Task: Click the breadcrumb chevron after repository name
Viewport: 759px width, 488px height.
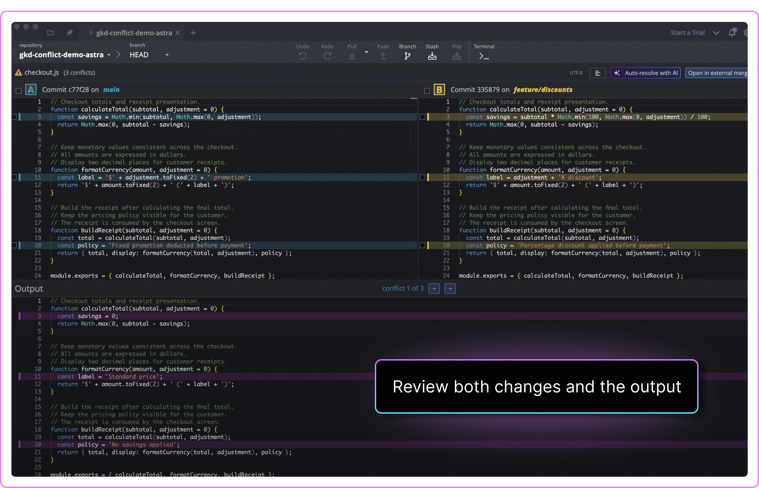Action: (119, 54)
